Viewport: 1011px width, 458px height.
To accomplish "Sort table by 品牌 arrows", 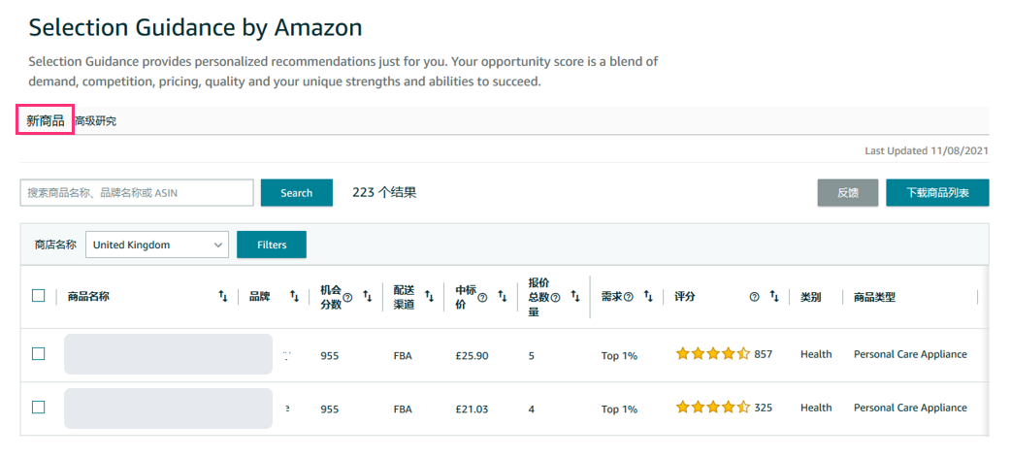I will click(x=295, y=297).
